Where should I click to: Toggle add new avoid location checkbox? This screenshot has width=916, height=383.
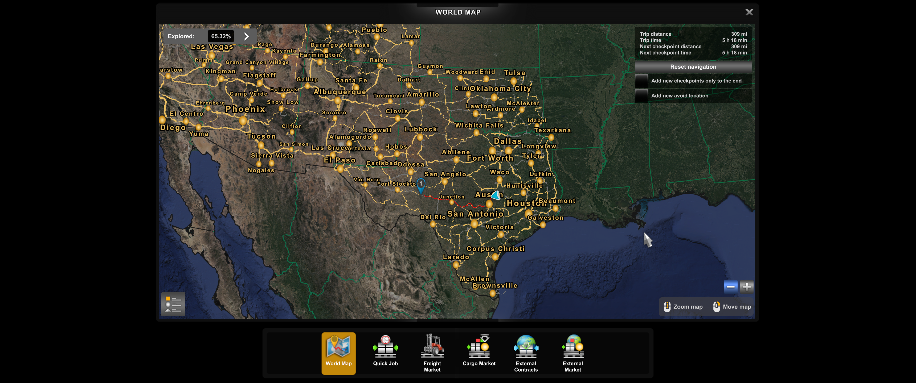641,95
